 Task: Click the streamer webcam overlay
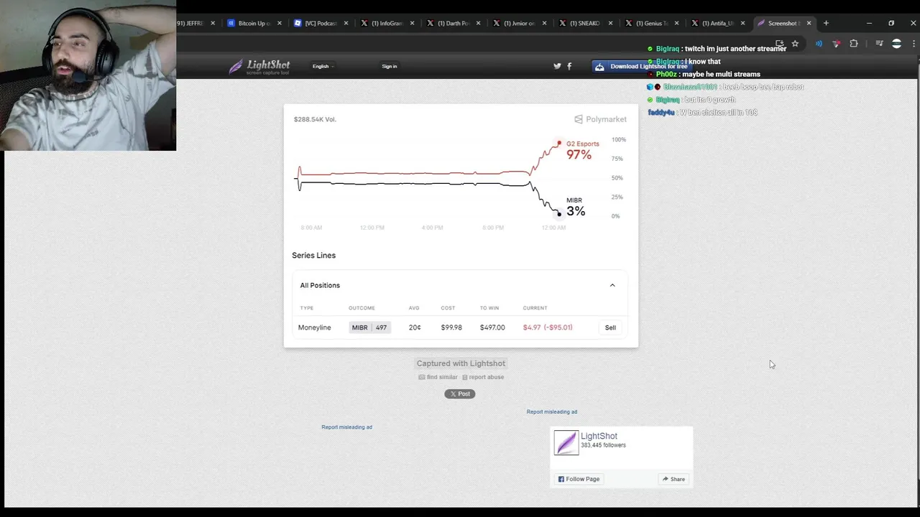(x=88, y=75)
